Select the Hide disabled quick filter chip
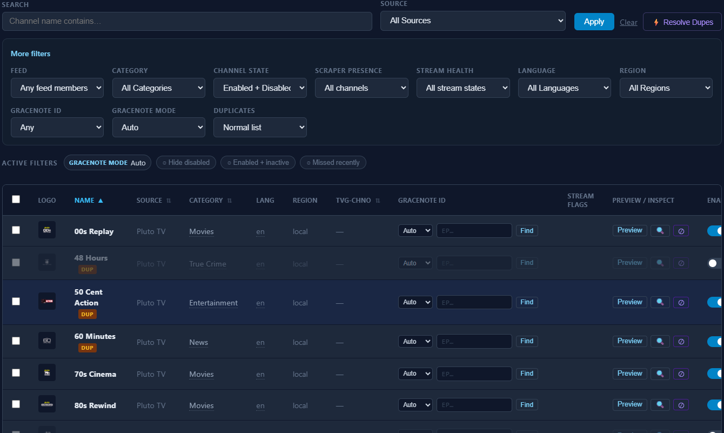The height and width of the screenshot is (433, 724). click(186, 163)
